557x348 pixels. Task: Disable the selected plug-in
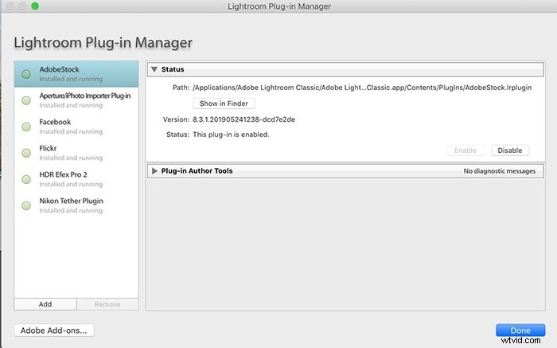510,151
